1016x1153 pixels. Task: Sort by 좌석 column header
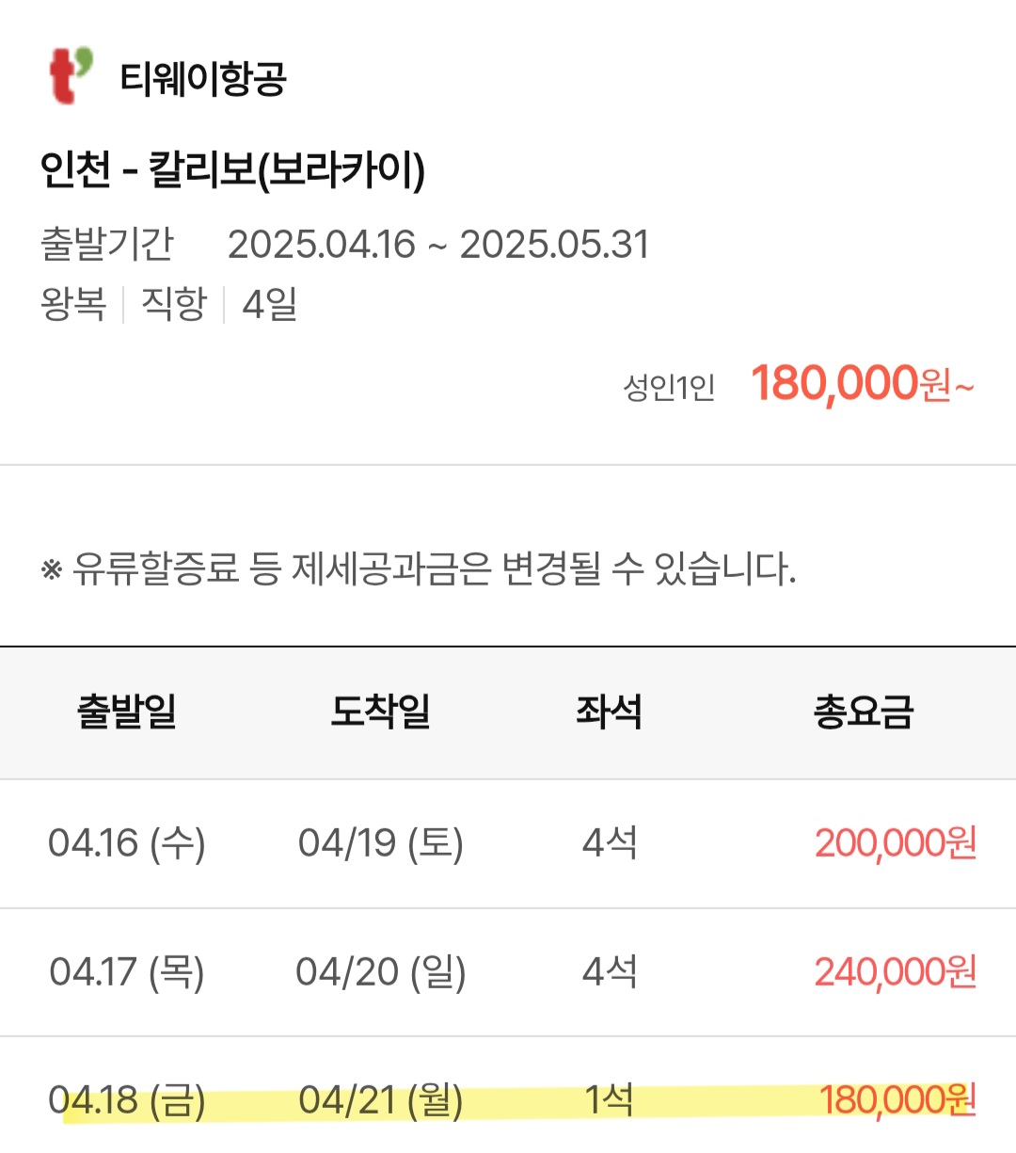point(609,712)
